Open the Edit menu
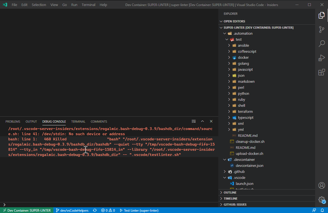This screenshot has width=328, height=213. (24, 5)
